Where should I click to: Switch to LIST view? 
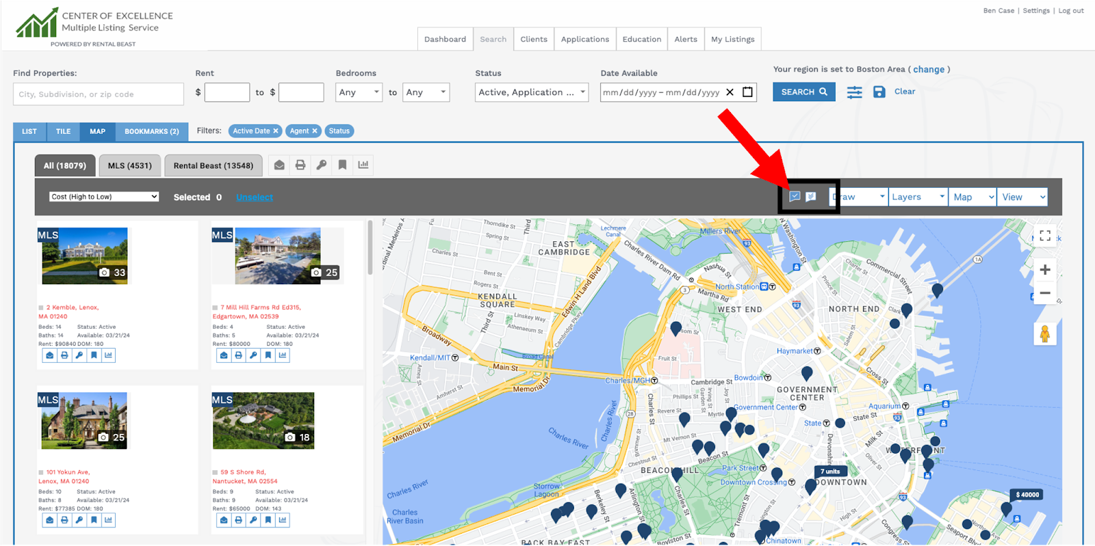[x=29, y=131]
